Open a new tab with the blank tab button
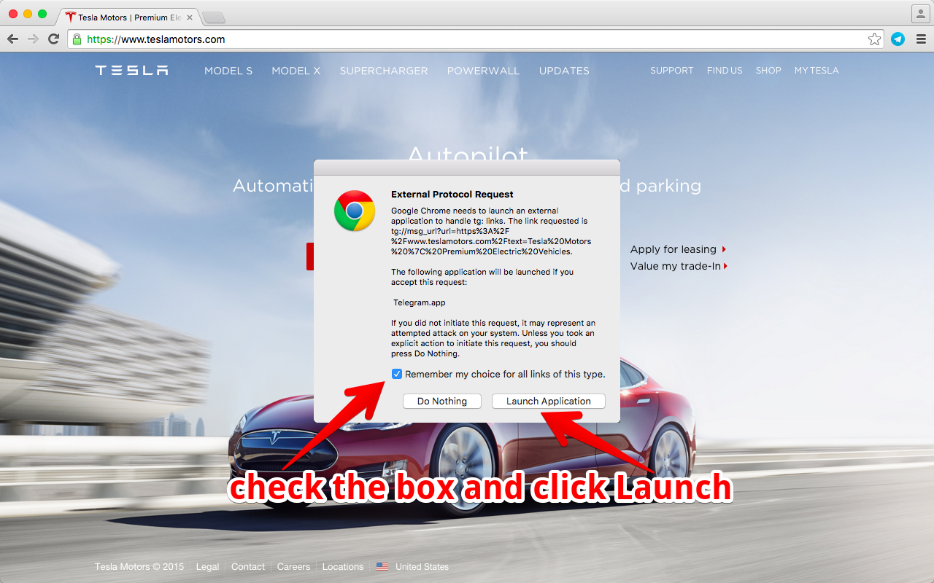934x583 pixels. pyautogui.click(x=213, y=17)
